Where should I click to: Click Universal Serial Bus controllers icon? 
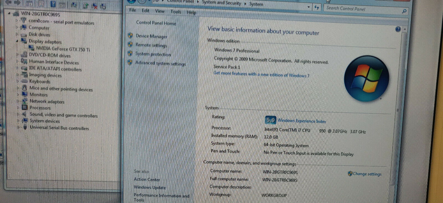pyautogui.click(x=25, y=127)
